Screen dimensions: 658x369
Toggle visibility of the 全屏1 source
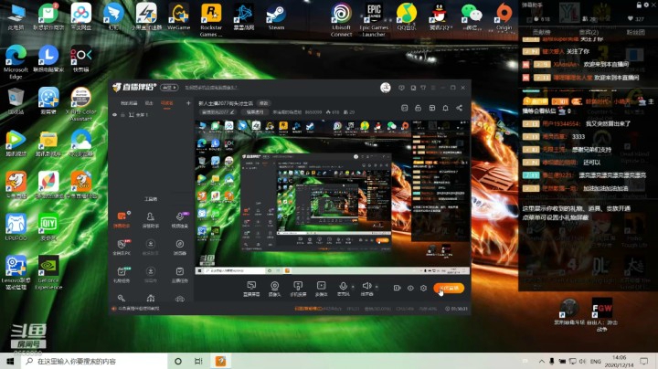[114, 115]
